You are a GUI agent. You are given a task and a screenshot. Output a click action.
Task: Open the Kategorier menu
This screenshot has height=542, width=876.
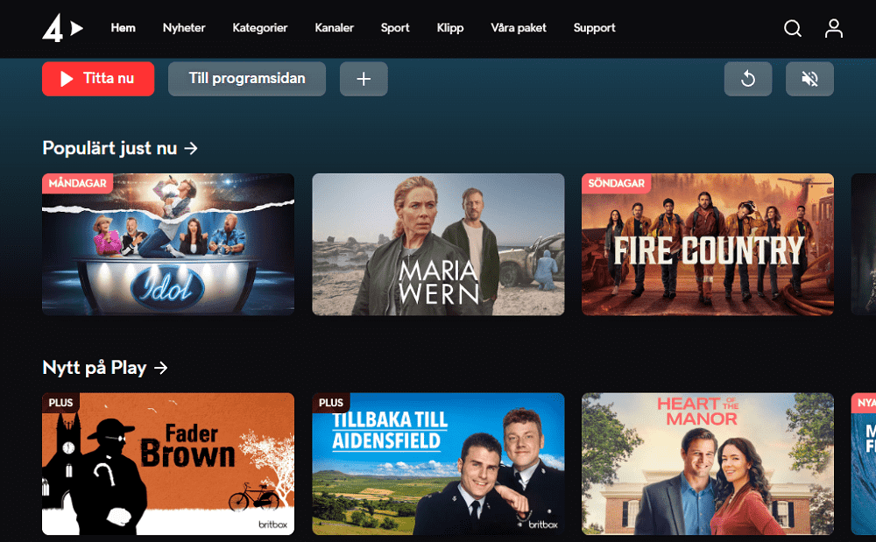tap(260, 28)
